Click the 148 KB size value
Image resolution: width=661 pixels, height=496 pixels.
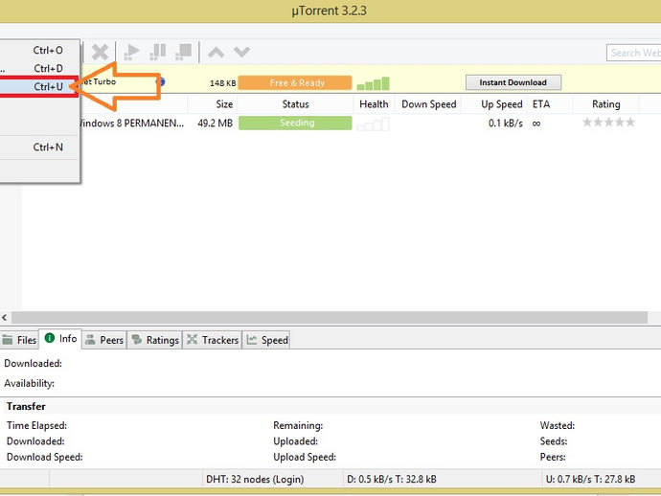pyautogui.click(x=222, y=83)
